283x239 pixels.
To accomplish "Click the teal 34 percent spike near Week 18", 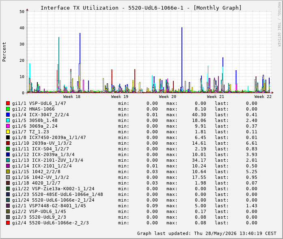I will point(59,64).
